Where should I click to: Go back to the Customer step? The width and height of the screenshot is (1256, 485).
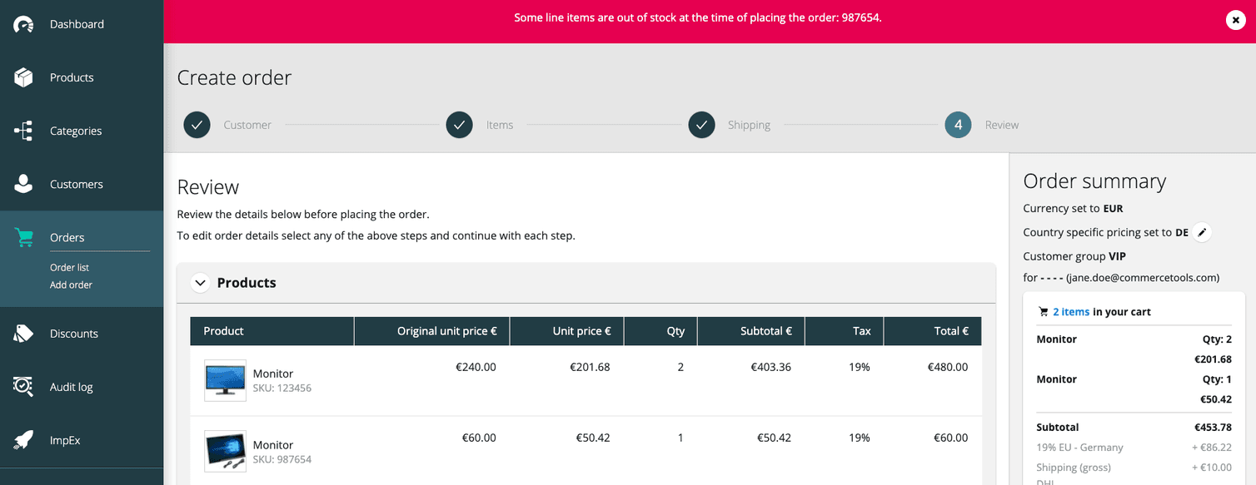coord(197,125)
